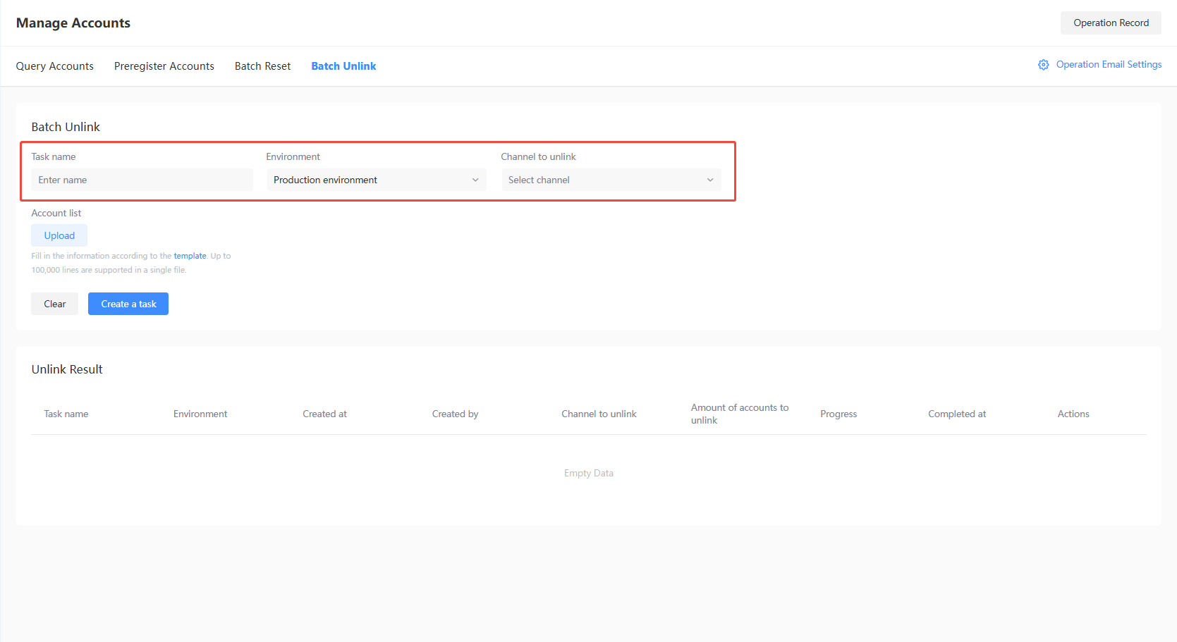Image resolution: width=1177 pixels, height=642 pixels.
Task: Click the Operation Record button
Action: click(x=1111, y=23)
